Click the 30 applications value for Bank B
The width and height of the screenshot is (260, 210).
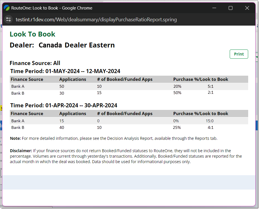(x=62, y=93)
